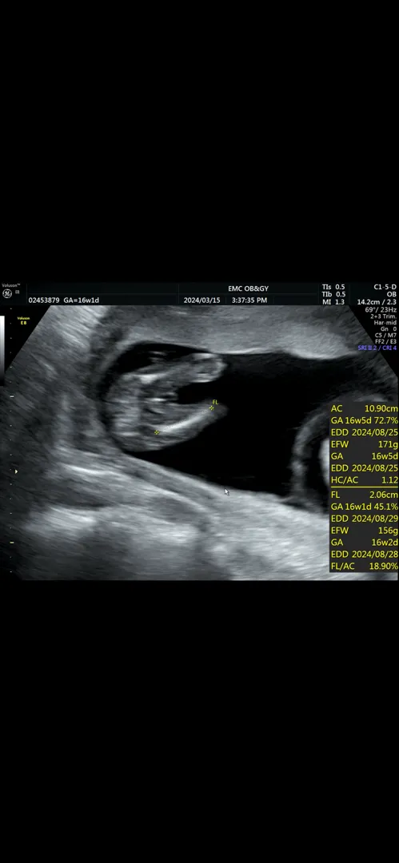399x863 pixels.
Task: Click the C5 / M7 setting
Action: click(385, 335)
